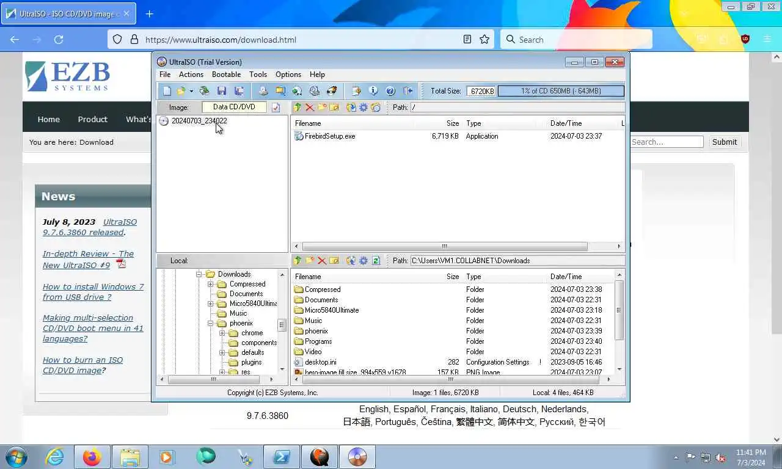Open the UltraISO 9.7.6.3860 released link
This screenshot has height=469, width=782.
[x=90, y=227]
